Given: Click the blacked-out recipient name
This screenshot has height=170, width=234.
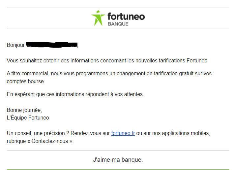Looking at the screenshot, I should click(x=52, y=45).
